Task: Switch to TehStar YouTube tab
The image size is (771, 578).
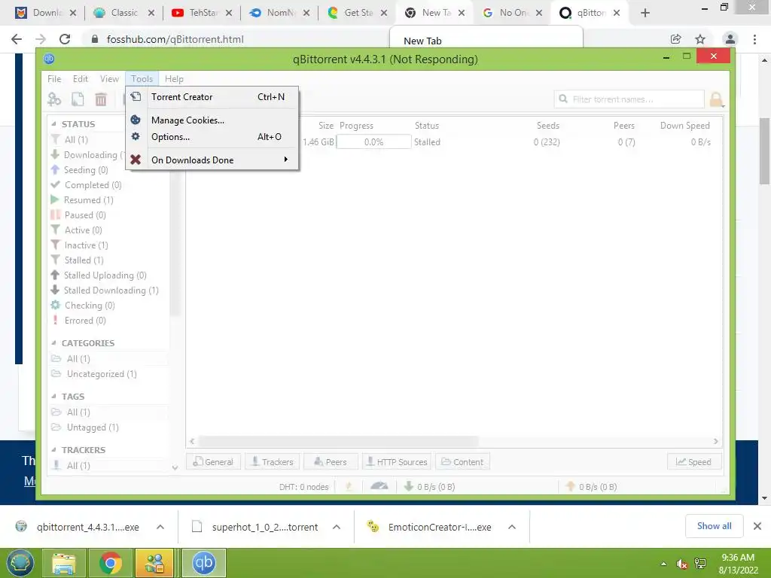Action: 203,13
